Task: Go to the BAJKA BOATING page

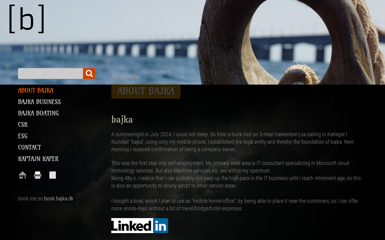Action: [x=38, y=113]
